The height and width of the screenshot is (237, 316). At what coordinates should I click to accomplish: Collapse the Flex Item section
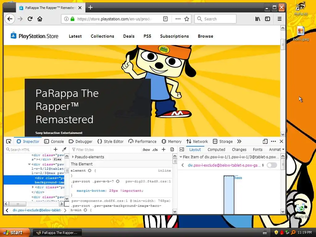point(181,157)
